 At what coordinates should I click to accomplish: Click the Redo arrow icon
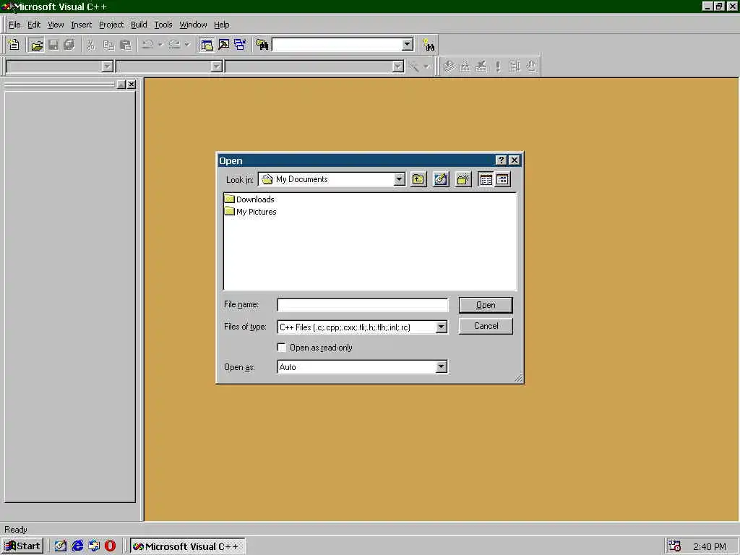click(x=174, y=45)
